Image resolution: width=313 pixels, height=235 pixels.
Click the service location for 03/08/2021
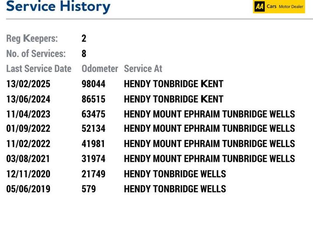coord(209,159)
